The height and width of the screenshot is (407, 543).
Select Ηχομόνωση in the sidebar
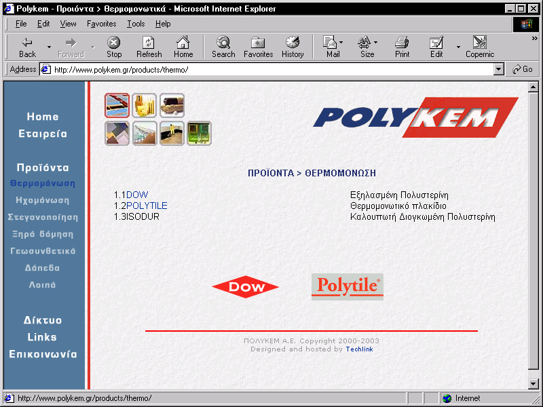click(43, 200)
